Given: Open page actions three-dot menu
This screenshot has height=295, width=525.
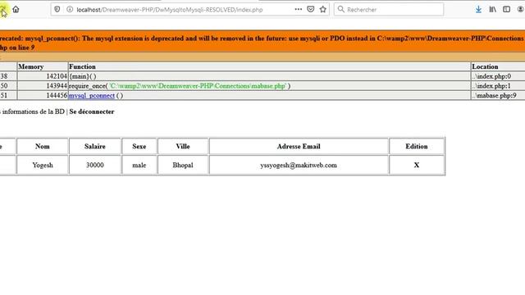Looking at the screenshot, I should click(298, 9).
